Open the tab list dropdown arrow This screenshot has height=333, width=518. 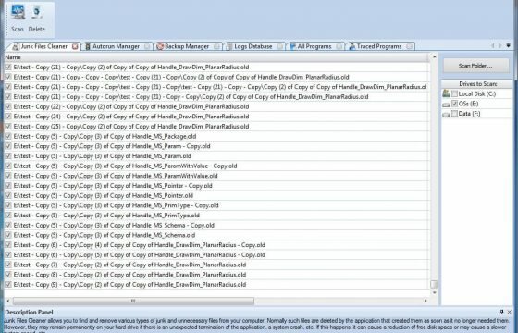(509, 45)
